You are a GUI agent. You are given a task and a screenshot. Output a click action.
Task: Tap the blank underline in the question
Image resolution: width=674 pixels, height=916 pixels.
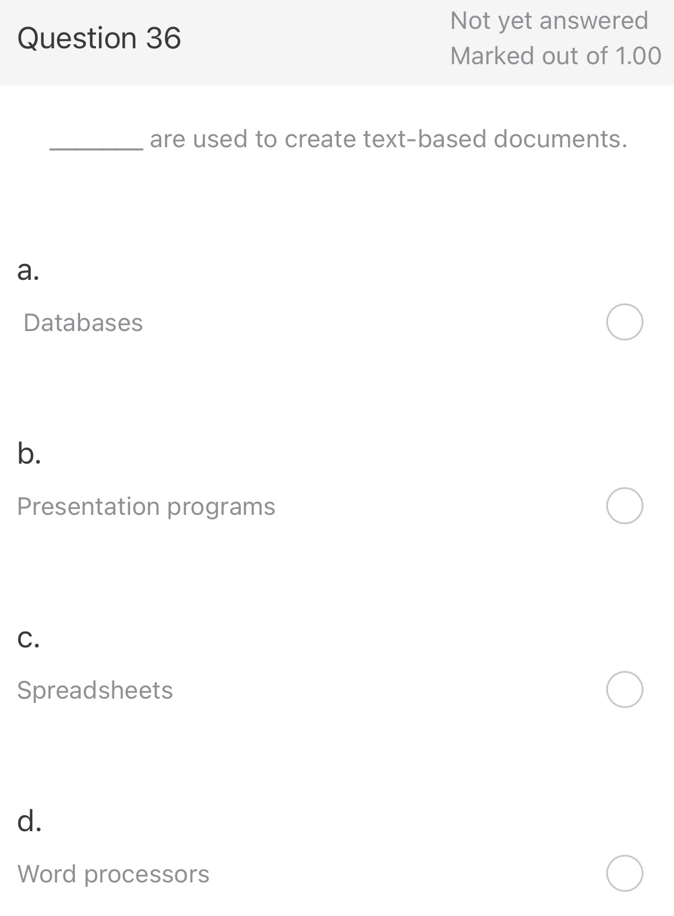click(x=97, y=147)
